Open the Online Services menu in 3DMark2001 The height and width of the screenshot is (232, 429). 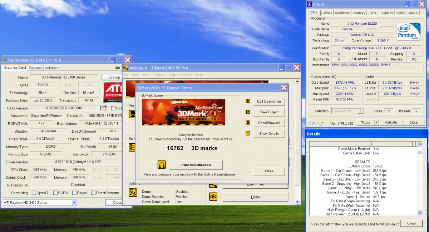coord(180,75)
